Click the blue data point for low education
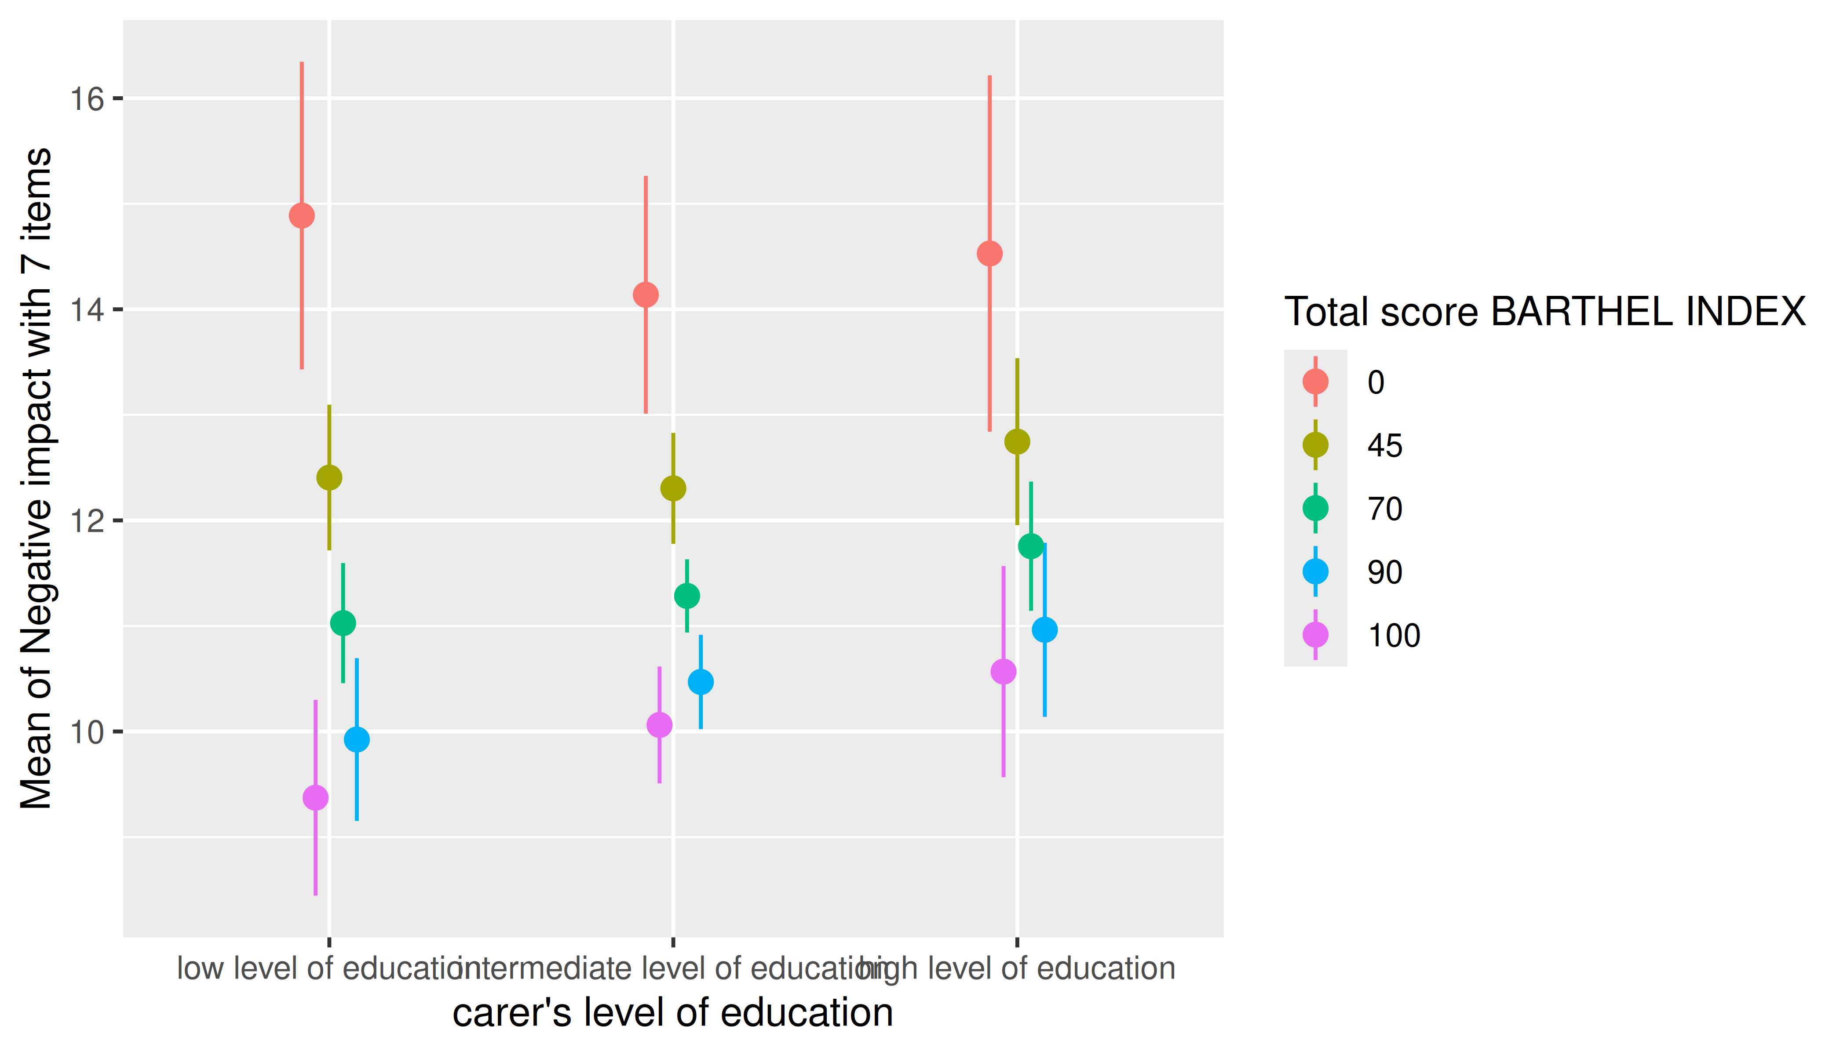The height and width of the screenshot is (1055, 1847). 357,739
